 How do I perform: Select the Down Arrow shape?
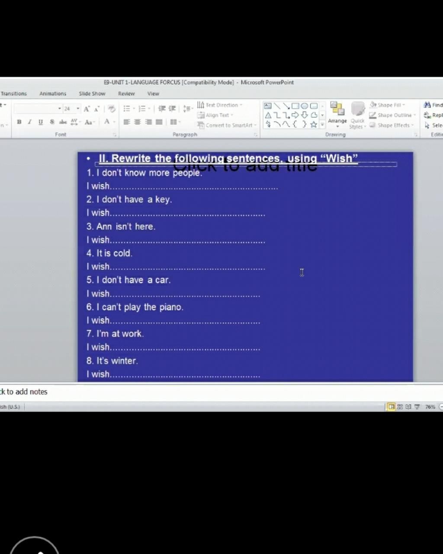click(x=304, y=115)
